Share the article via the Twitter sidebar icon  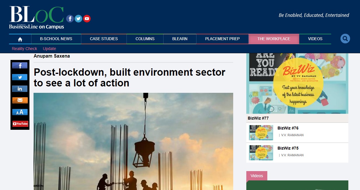[x=20, y=77]
